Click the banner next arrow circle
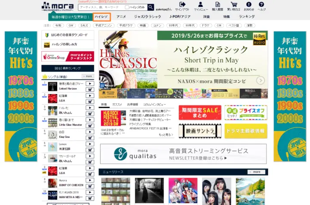Screen dimensions: 310x205 point(260,81)
